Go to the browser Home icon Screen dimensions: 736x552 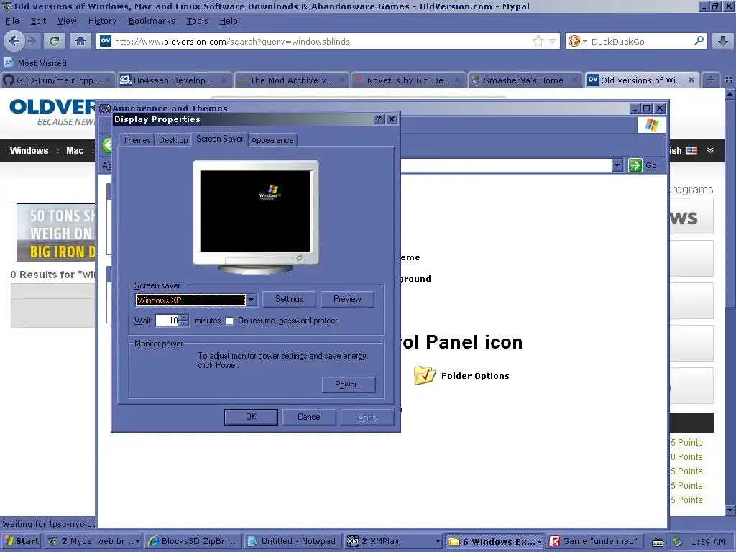[x=80, y=41]
